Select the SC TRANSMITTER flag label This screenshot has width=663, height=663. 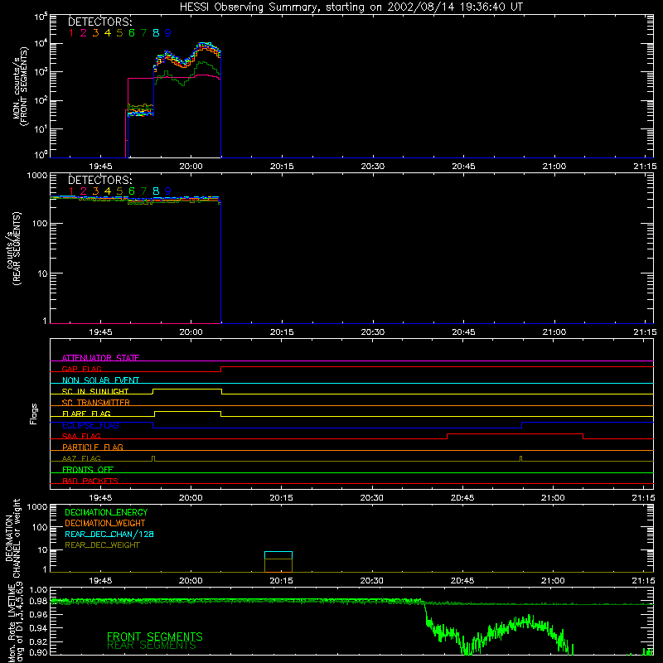tap(96, 403)
